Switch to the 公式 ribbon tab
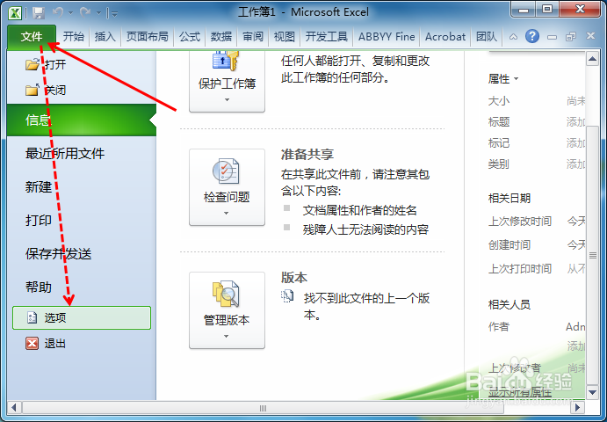 point(189,37)
